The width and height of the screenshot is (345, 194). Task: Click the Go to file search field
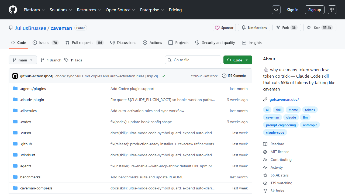(x=193, y=60)
